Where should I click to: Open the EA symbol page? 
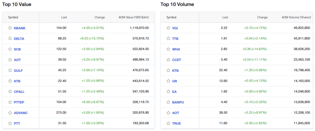tap(174, 92)
